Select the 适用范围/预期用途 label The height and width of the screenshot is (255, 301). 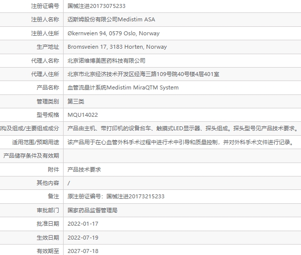point(35,142)
